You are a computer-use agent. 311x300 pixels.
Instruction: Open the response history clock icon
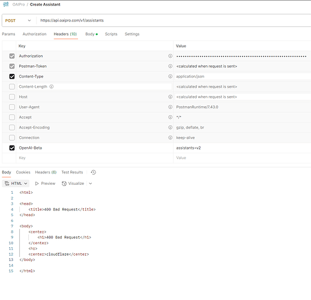pos(94,172)
